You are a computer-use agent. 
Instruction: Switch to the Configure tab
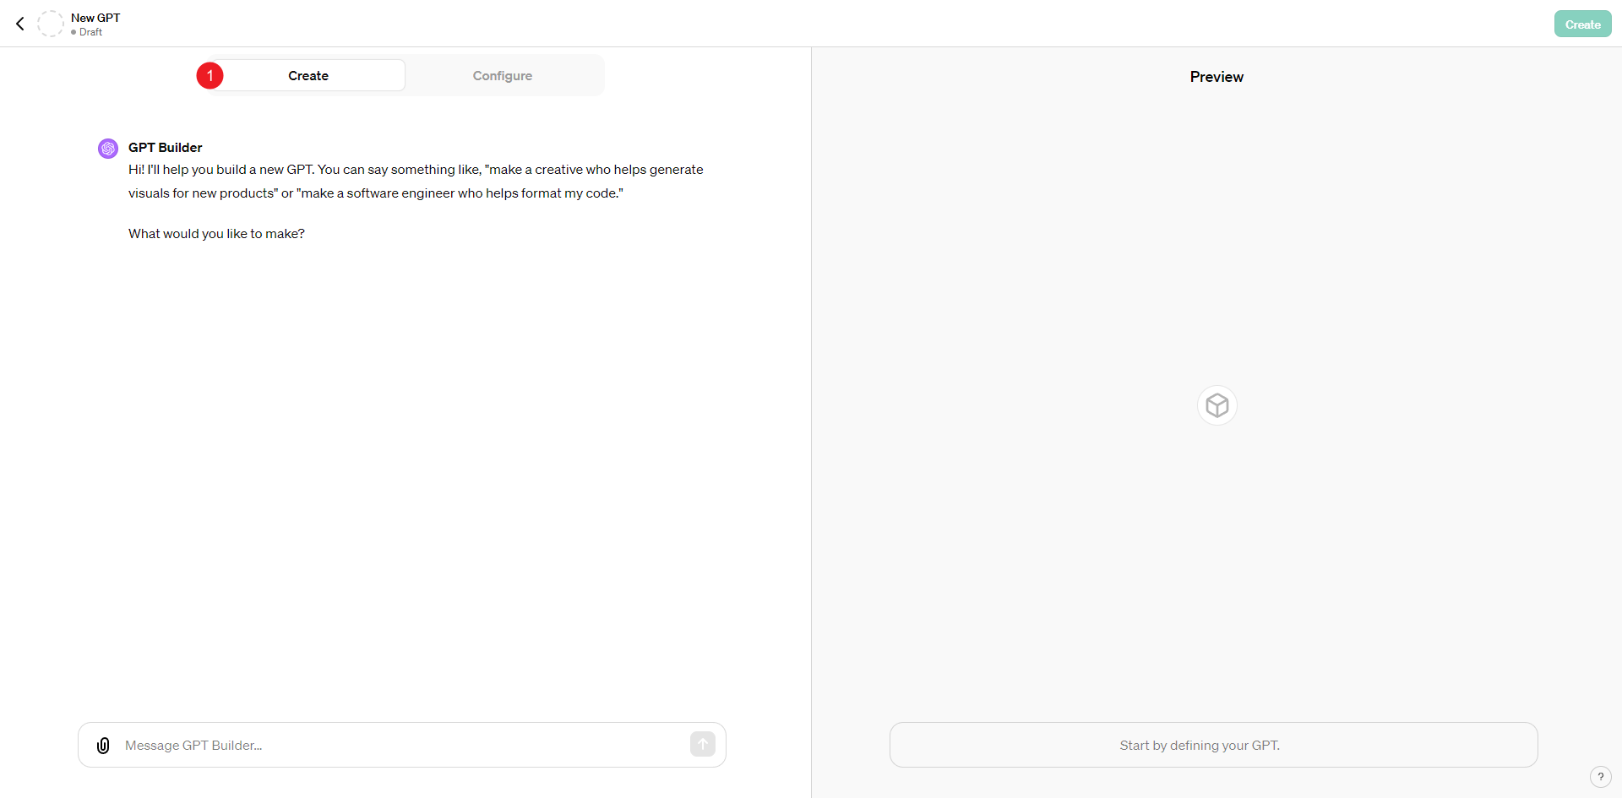(x=503, y=76)
